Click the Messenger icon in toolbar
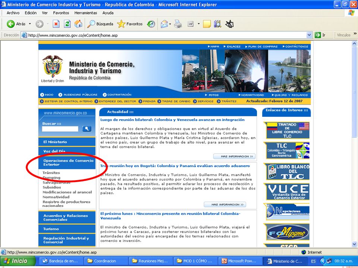358x268 pixels. tap(229, 24)
